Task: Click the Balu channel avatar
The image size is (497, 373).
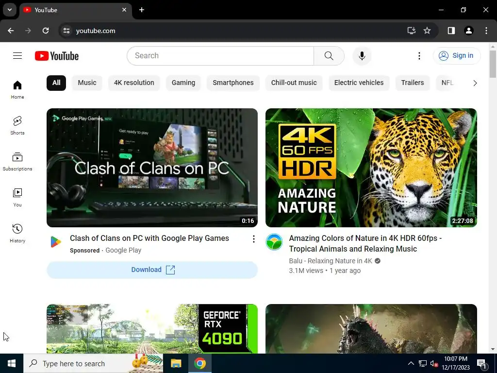Action: point(274,242)
